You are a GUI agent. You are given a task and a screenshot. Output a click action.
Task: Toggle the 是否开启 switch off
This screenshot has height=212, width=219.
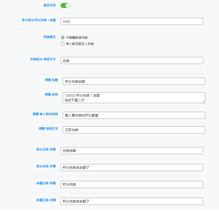coord(65,5)
